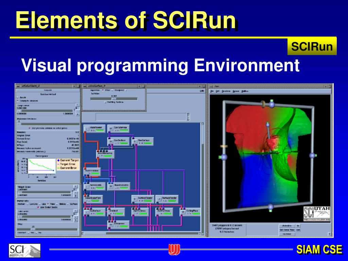Open the Edit menu in the viewer window
The height and width of the screenshot is (261, 348).
pos(217,91)
